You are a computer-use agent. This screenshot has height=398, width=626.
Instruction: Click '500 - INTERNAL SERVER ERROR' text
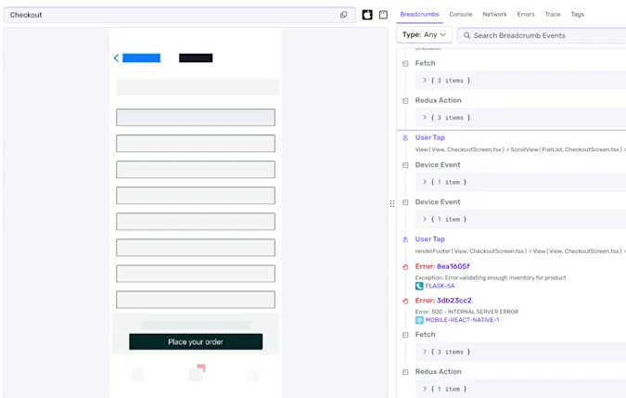(475, 312)
